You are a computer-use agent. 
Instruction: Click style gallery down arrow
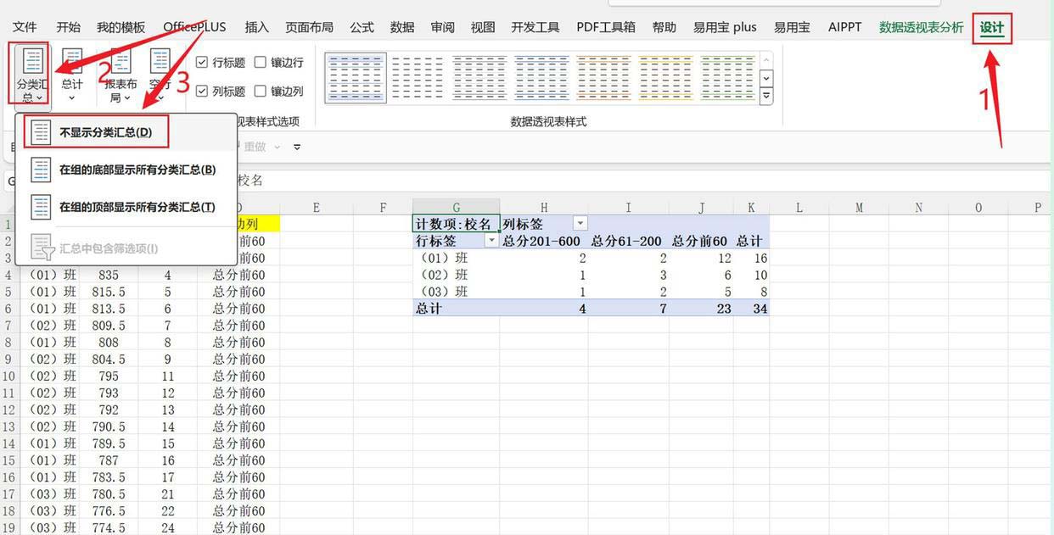(766, 78)
